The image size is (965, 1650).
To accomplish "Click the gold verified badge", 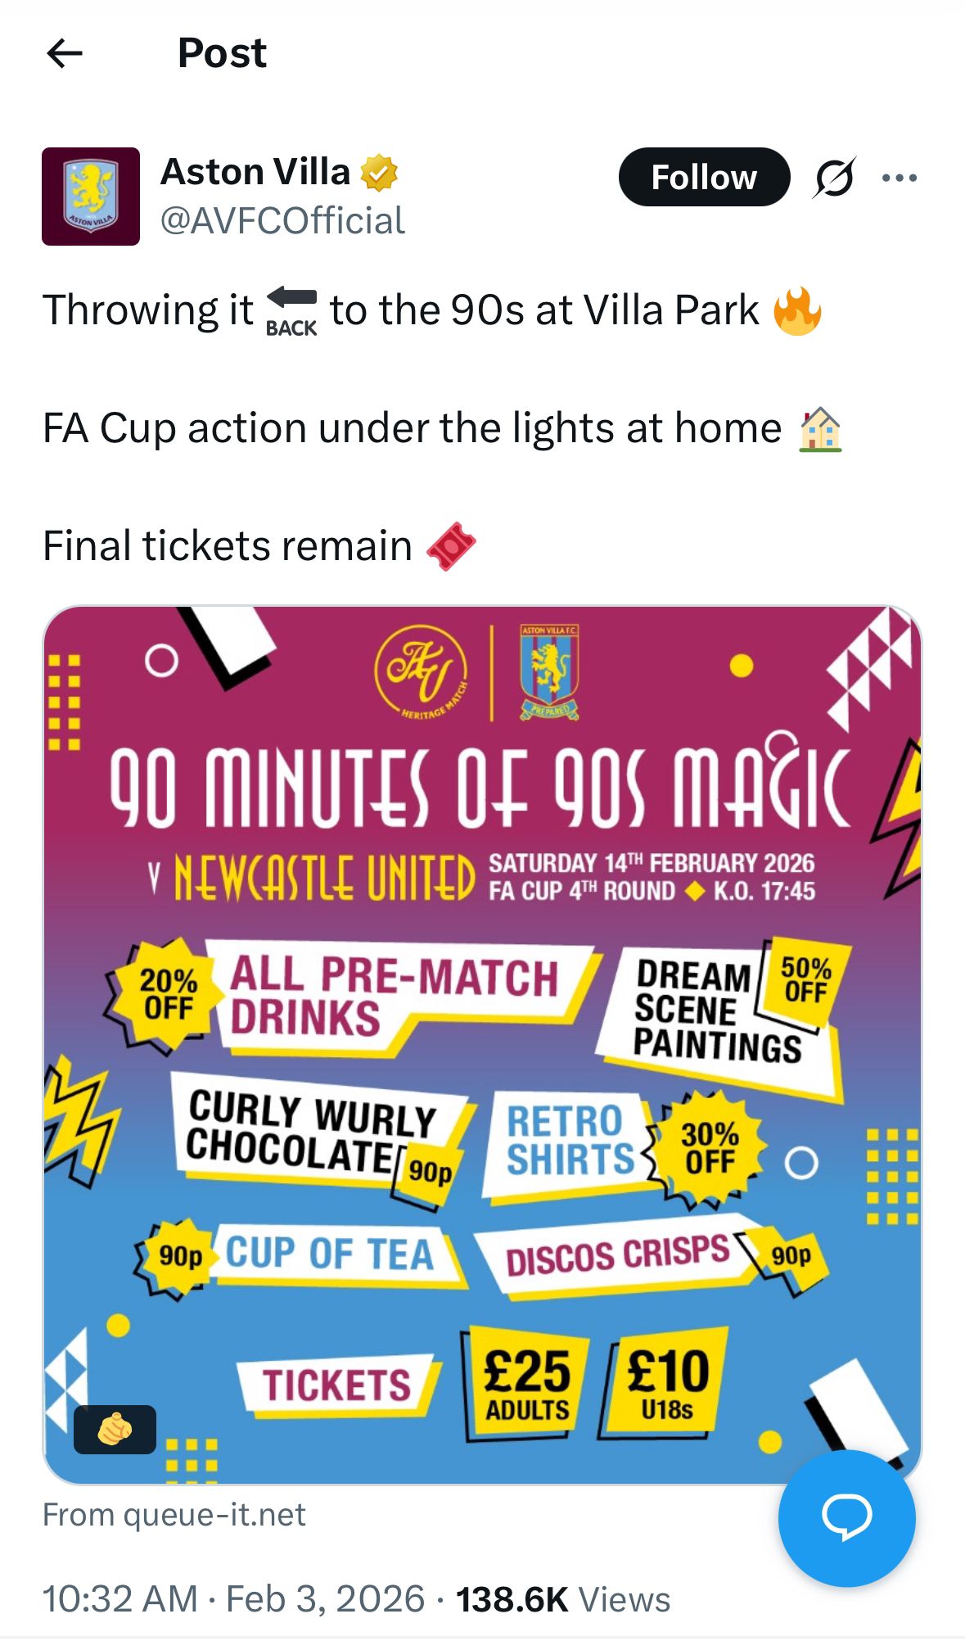I will click(x=379, y=173).
